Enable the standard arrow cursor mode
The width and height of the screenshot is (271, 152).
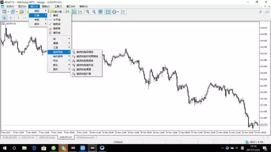pyautogui.click(x=4, y=18)
